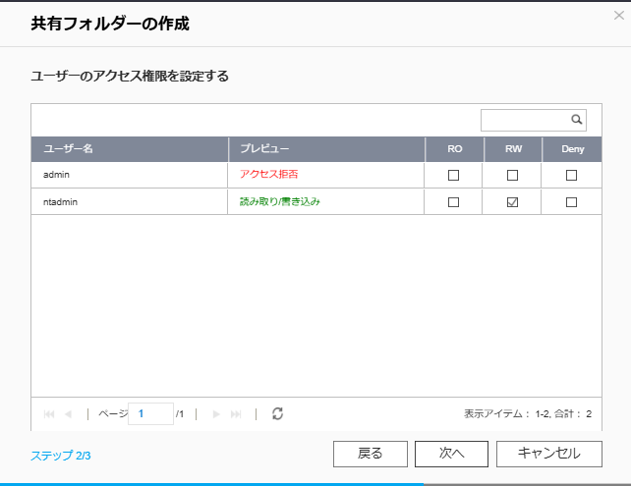Click 表示アイテム: 1-2, 合計: 2 status text
631x486 pixels.
click(x=528, y=413)
